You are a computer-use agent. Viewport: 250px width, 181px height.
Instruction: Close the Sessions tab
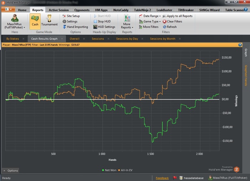coord(109,38)
